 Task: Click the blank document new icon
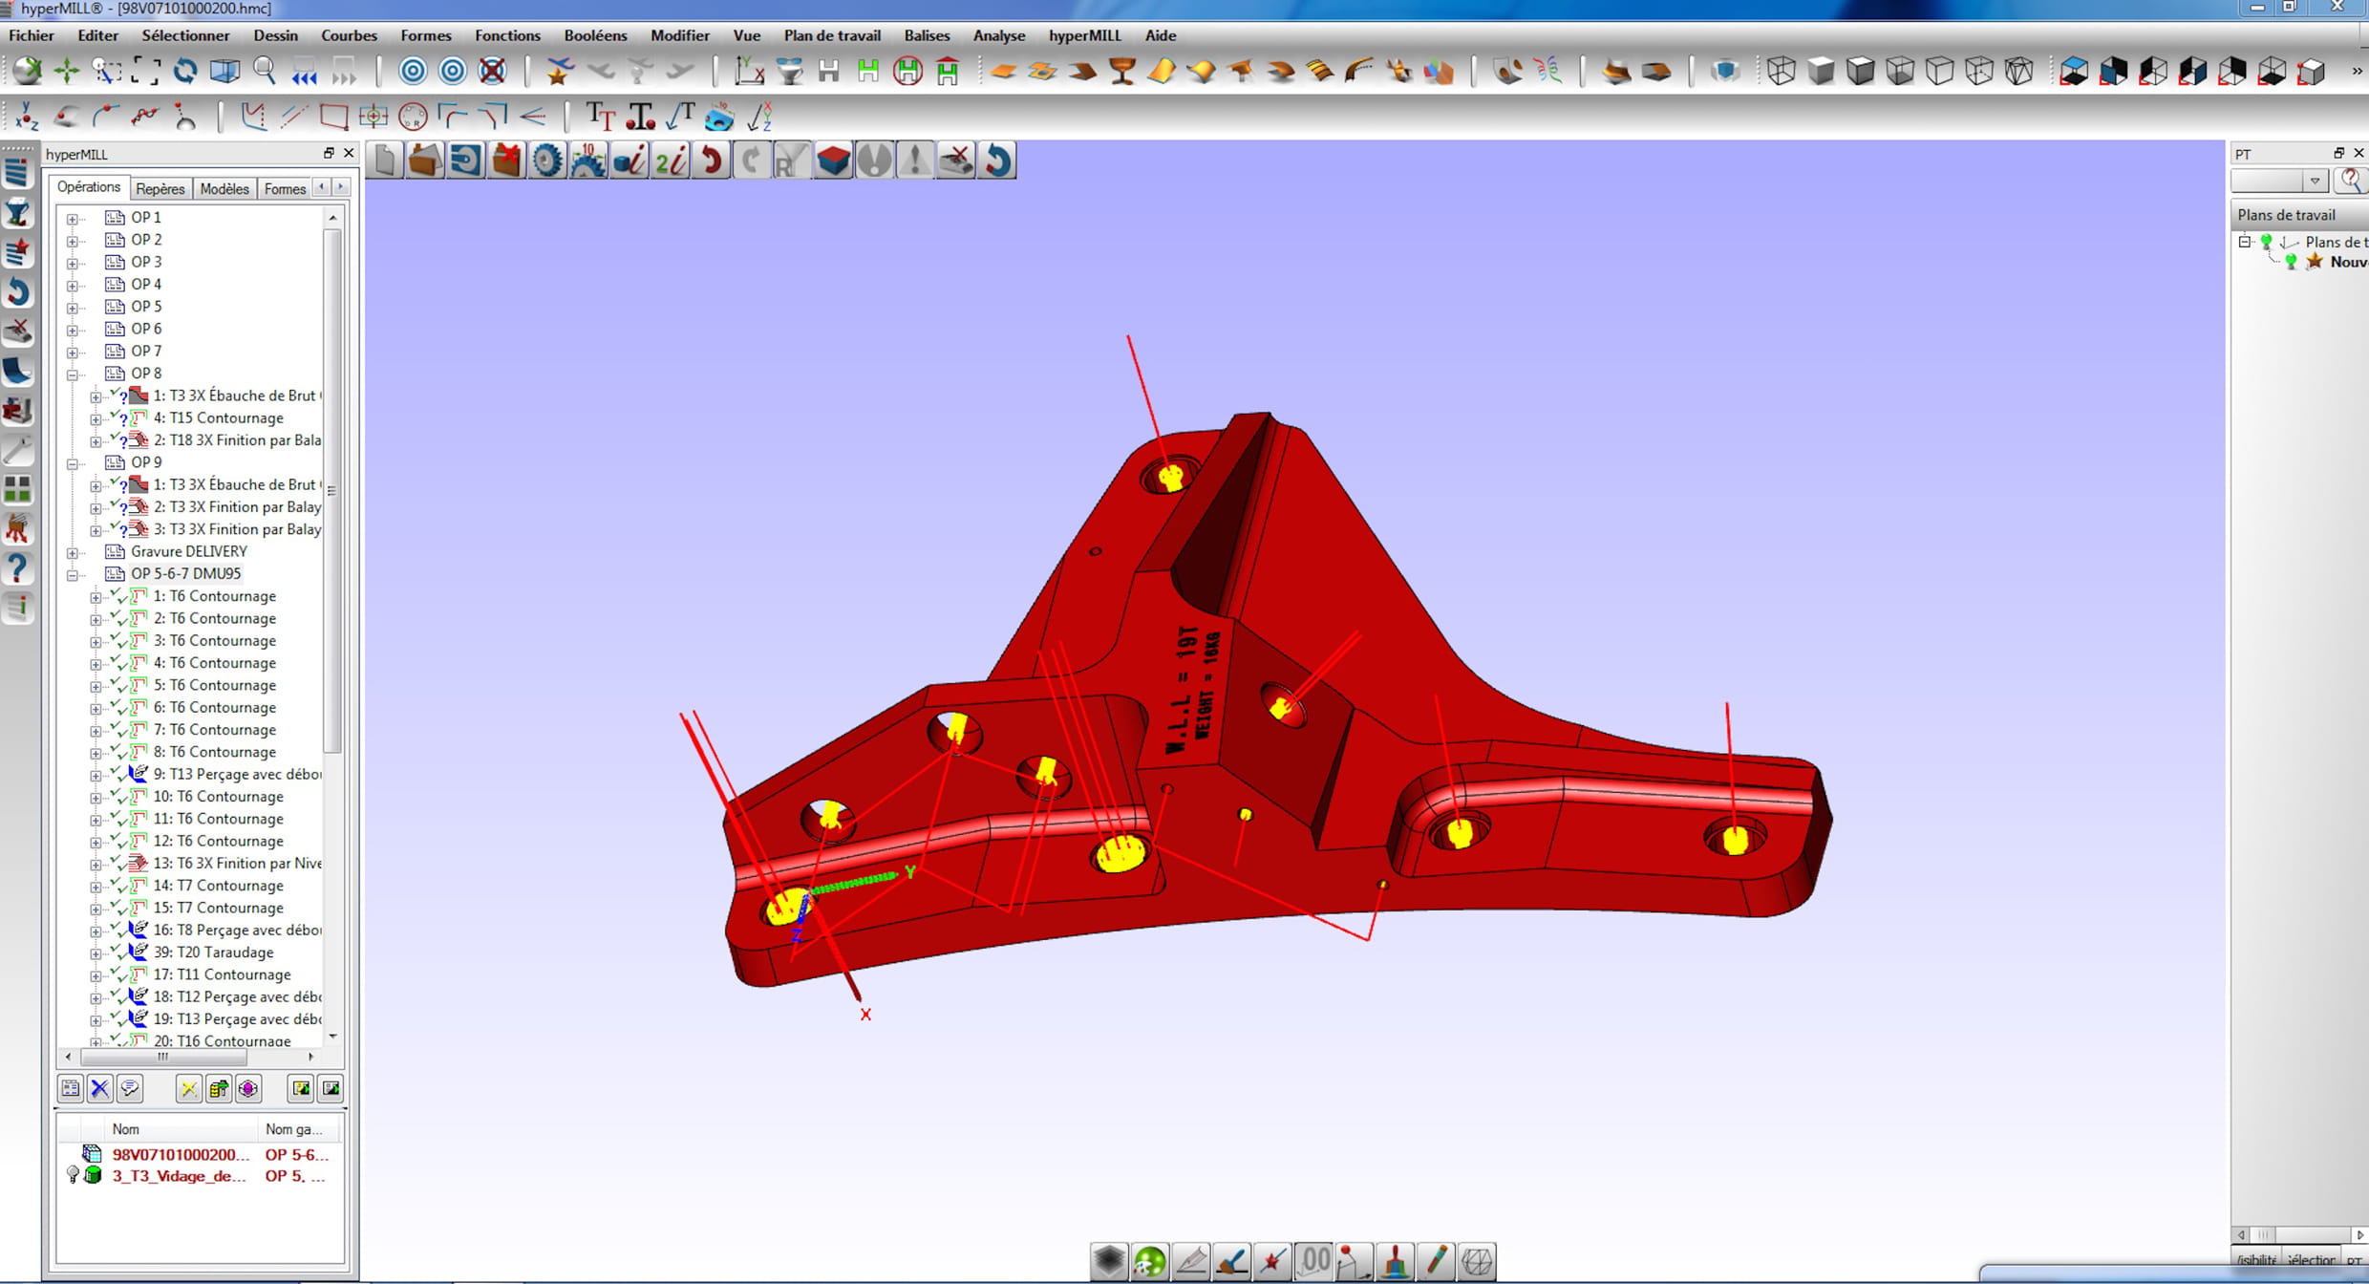point(384,160)
